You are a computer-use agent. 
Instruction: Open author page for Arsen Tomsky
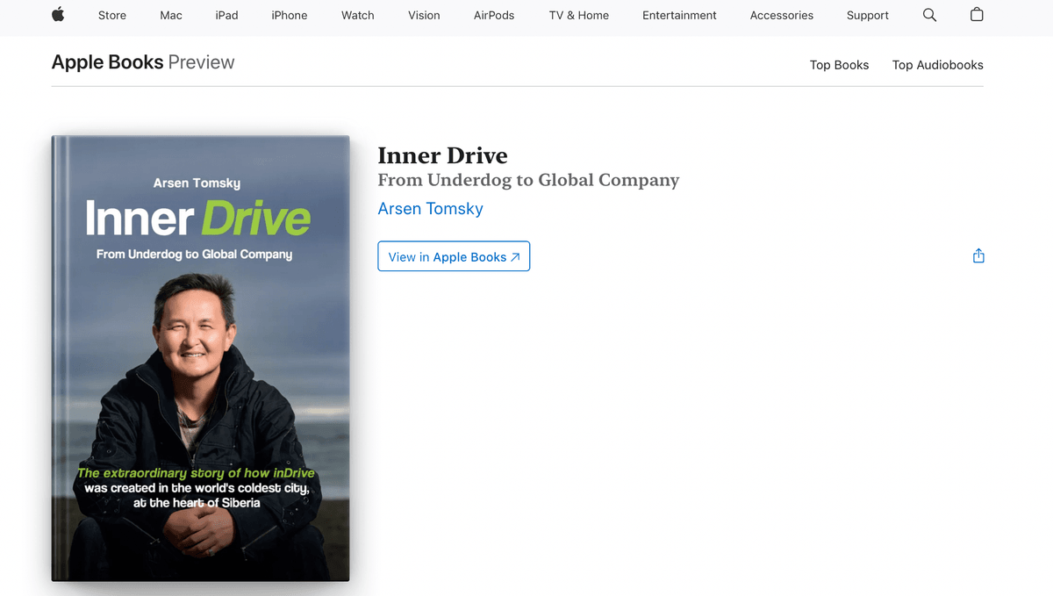click(x=430, y=208)
